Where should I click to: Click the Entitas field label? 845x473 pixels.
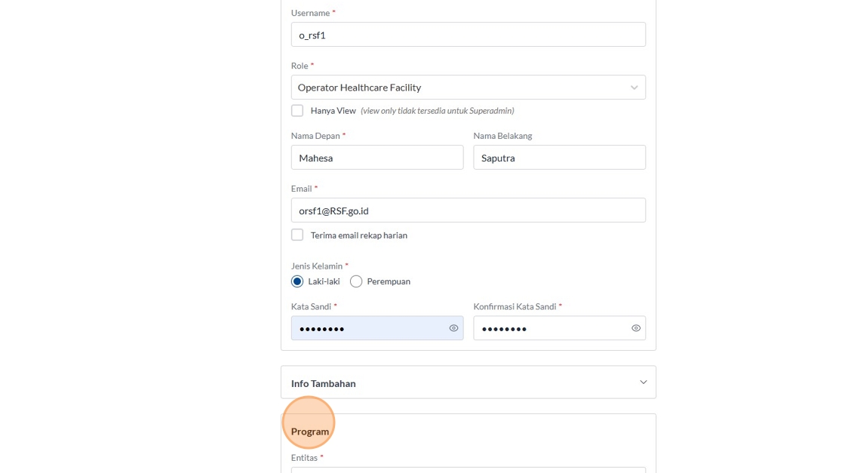[x=305, y=458]
